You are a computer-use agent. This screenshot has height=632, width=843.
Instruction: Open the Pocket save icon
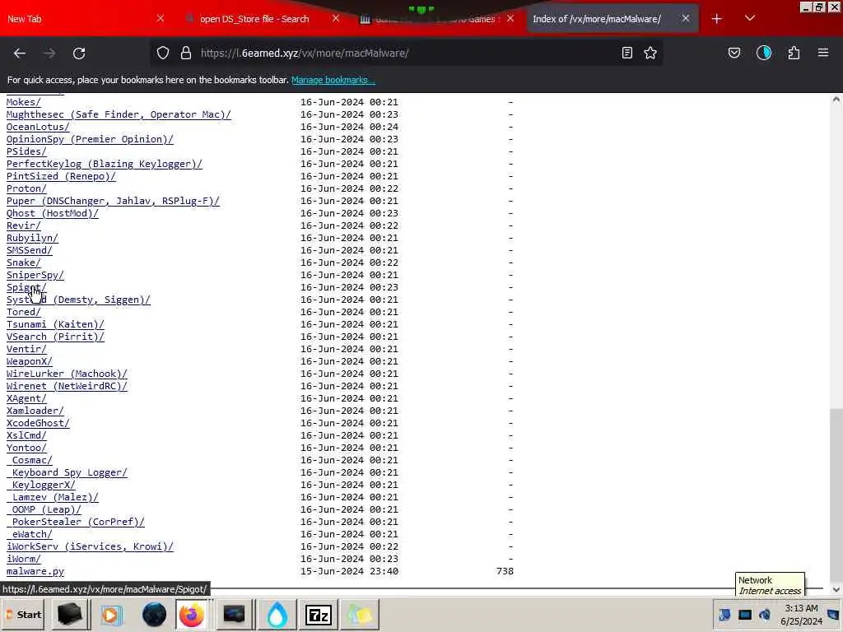coord(734,53)
